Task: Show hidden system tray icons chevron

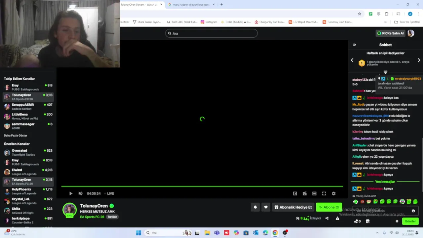Action: tap(377, 233)
